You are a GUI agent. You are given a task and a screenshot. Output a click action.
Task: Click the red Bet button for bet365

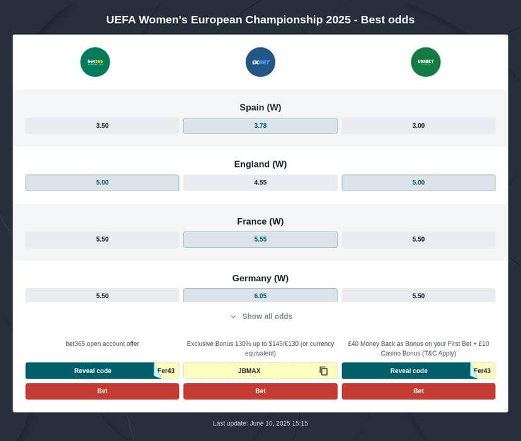click(102, 391)
